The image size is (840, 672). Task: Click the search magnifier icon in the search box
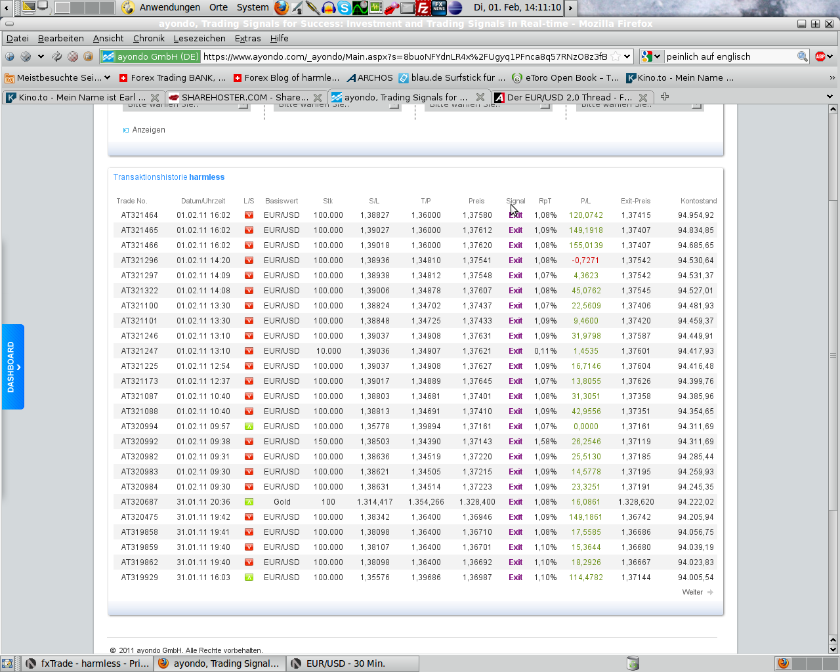(x=802, y=56)
